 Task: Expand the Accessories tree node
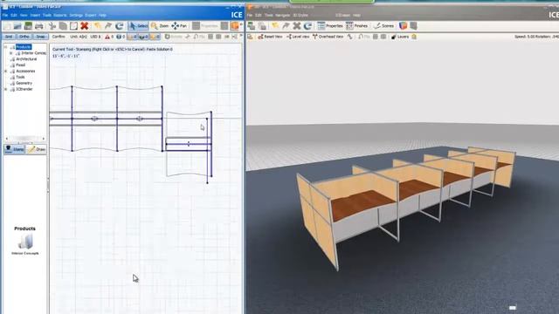(x=6, y=72)
